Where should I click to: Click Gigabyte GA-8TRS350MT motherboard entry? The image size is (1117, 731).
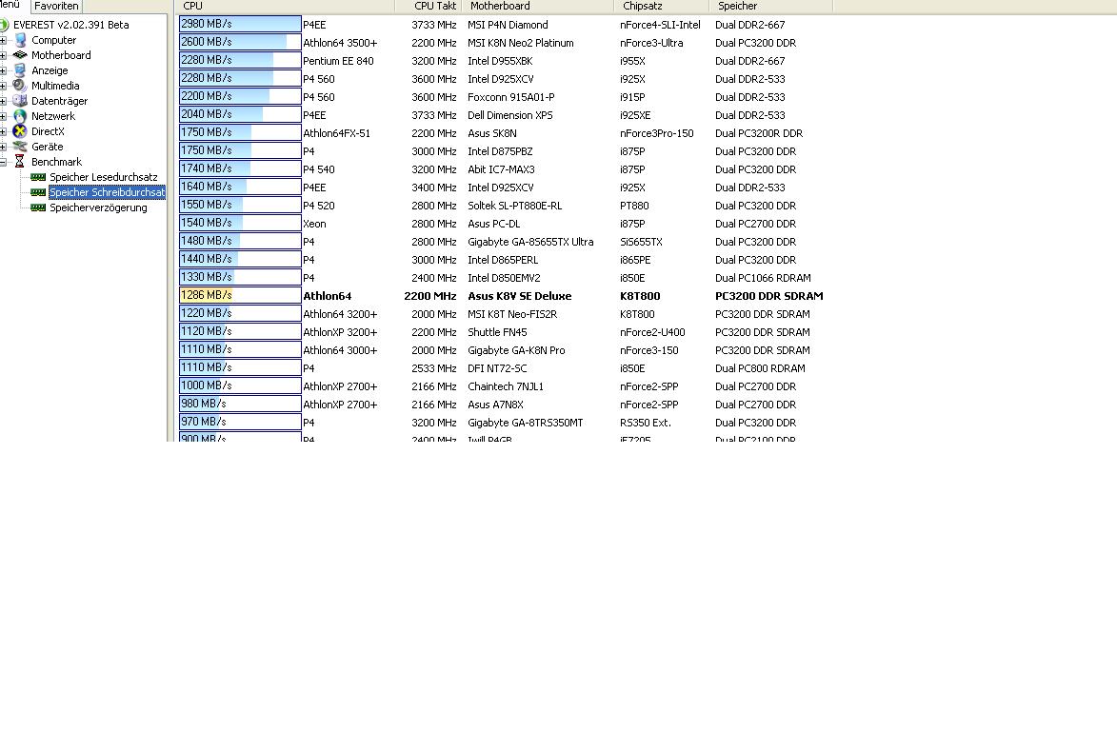coord(525,423)
